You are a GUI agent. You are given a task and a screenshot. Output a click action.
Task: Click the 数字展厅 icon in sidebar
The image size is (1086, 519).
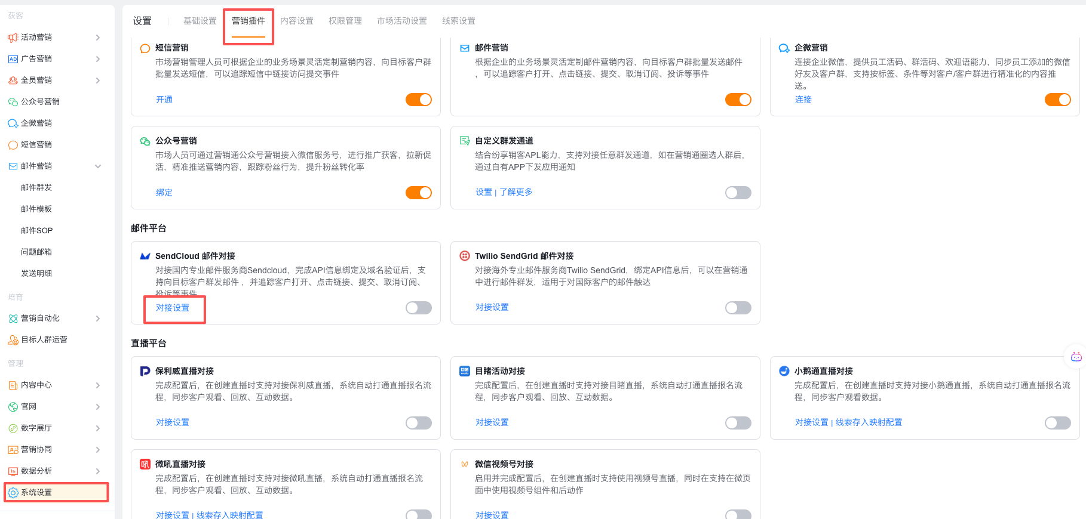tap(13, 428)
